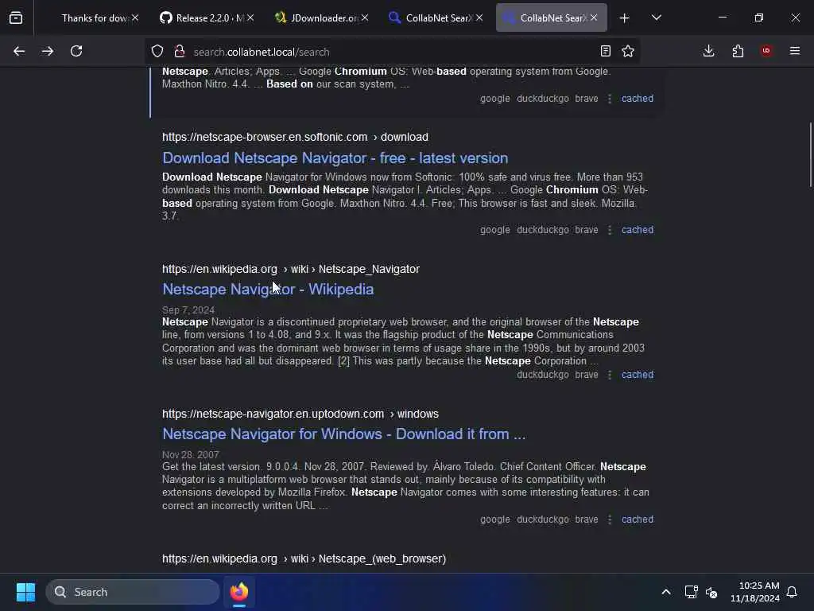The height and width of the screenshot is (611, 814).
Task: Click the browser forward arrow
Action: pyautogui.click(x=47, y=51)
